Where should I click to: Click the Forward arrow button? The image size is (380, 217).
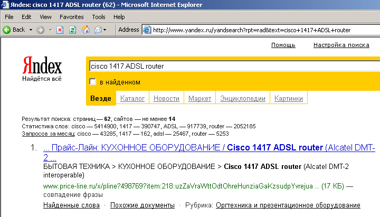tap(41, 30)
